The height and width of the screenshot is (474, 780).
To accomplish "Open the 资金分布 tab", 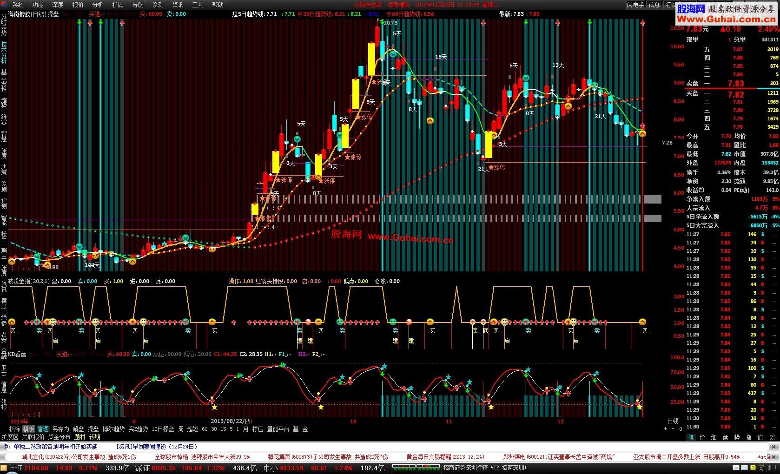I will click(x=59, y=437).
